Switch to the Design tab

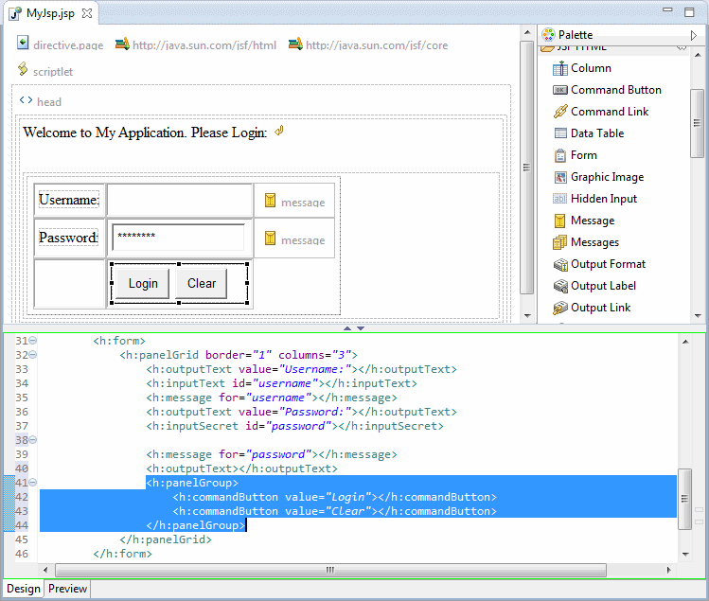click(x=24, y=589)
